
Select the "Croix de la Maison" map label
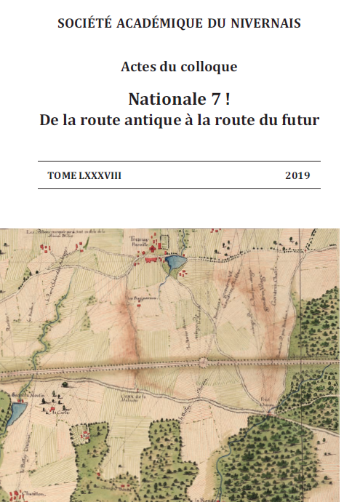[x=133, y=398]
